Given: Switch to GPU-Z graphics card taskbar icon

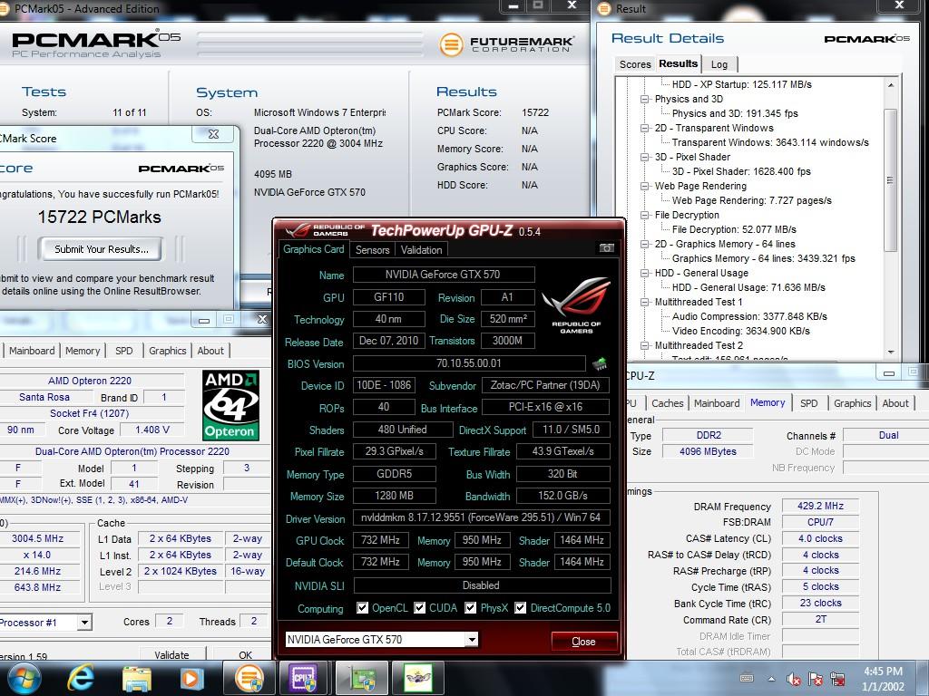Looking at the screenshot, I should (361, 678).
